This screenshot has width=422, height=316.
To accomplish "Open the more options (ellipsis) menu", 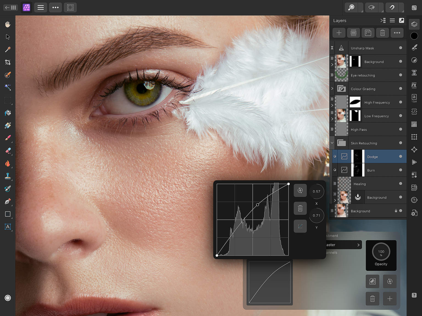I will point(55,7).
